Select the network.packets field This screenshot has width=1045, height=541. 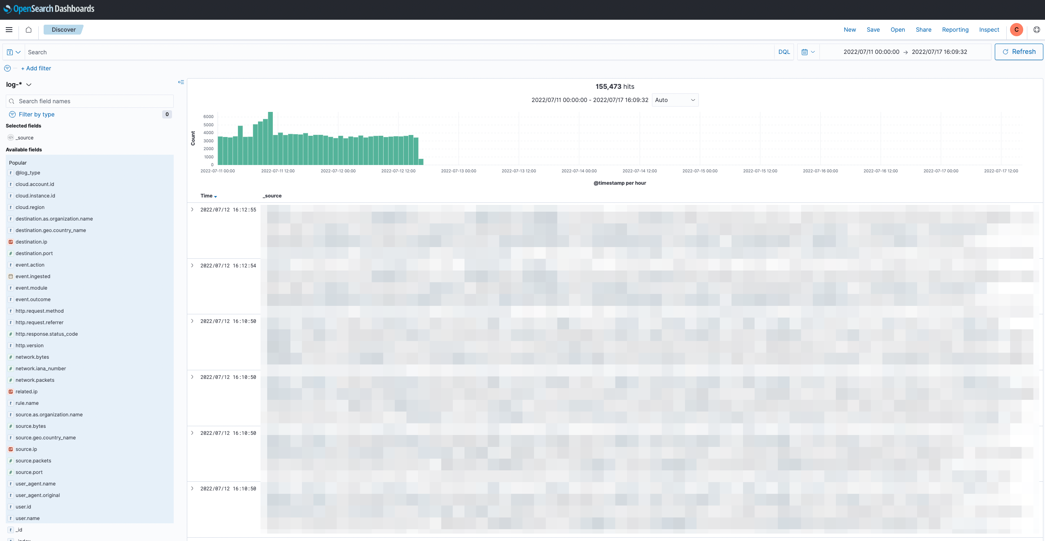point(35,380)
